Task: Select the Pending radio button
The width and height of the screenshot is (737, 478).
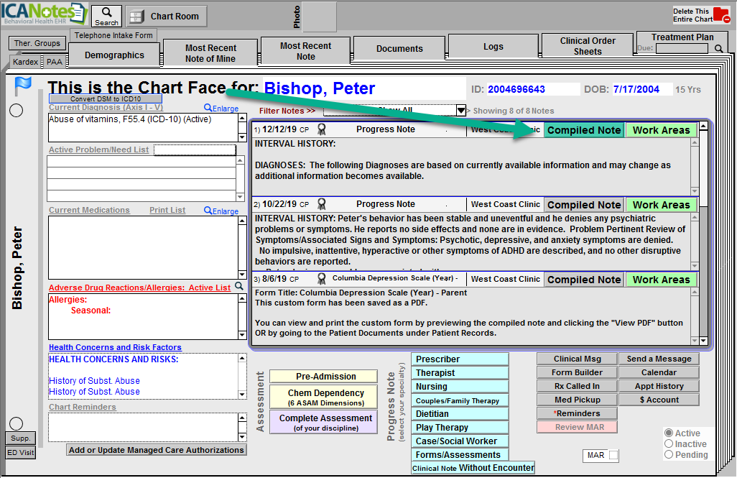Action: 669,455
